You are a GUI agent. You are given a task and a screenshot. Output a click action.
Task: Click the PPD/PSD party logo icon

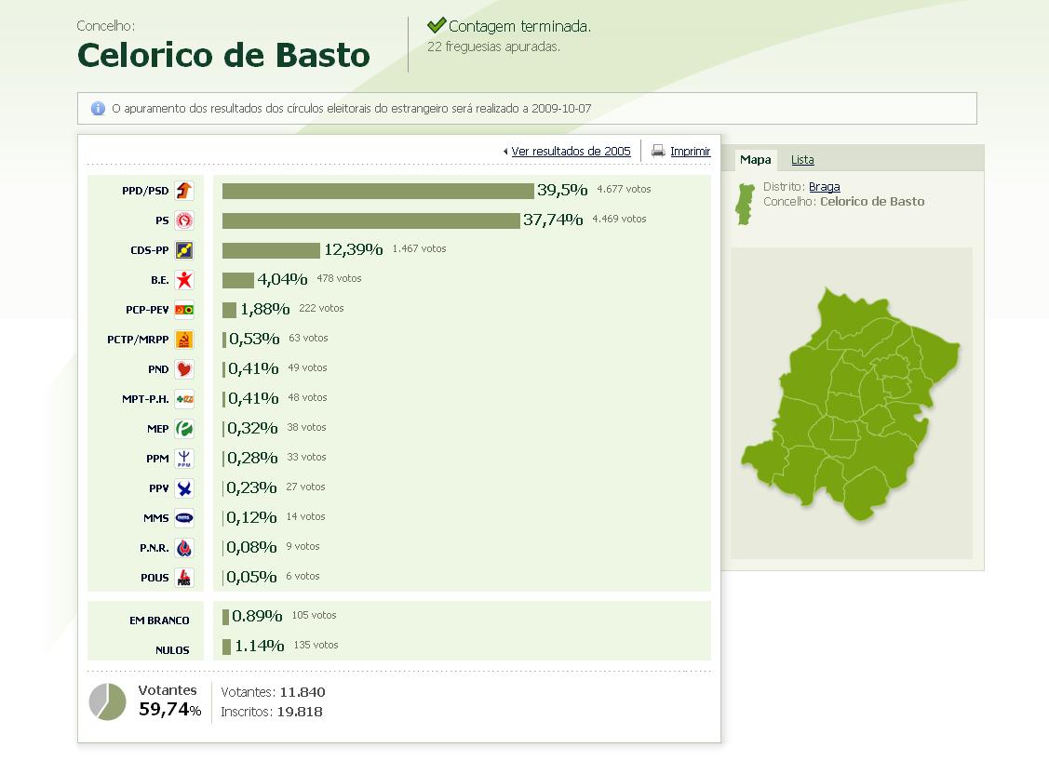click(x=184, y=191)
